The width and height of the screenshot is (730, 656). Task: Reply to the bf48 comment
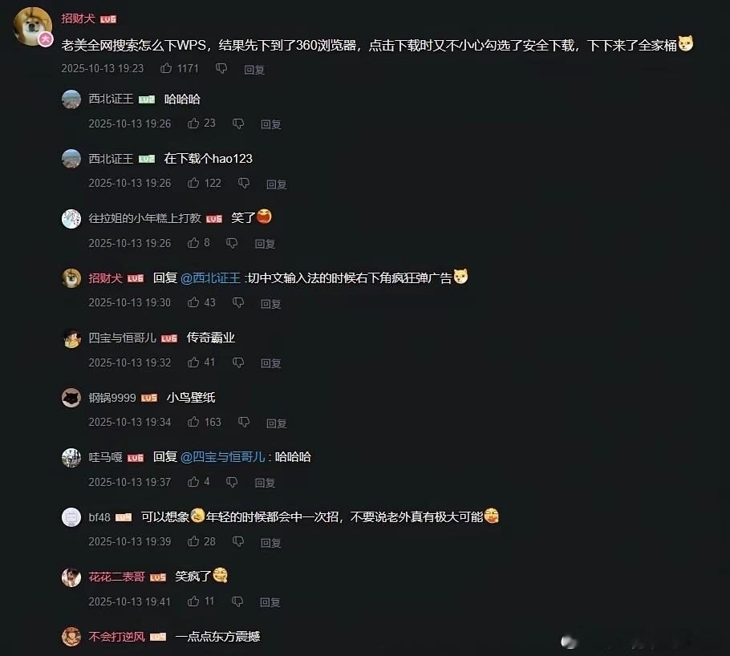(270, 543)
